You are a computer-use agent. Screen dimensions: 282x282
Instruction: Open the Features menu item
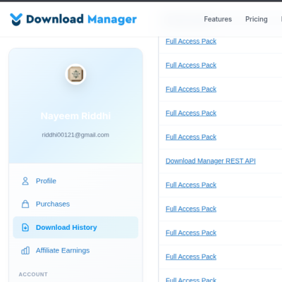click(218, 19)
